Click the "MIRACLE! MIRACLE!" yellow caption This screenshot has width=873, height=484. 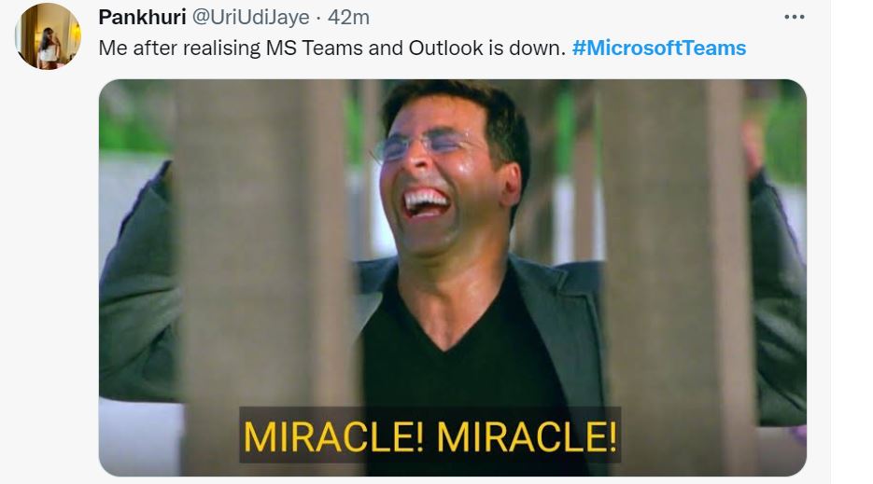tap(430, 436)
